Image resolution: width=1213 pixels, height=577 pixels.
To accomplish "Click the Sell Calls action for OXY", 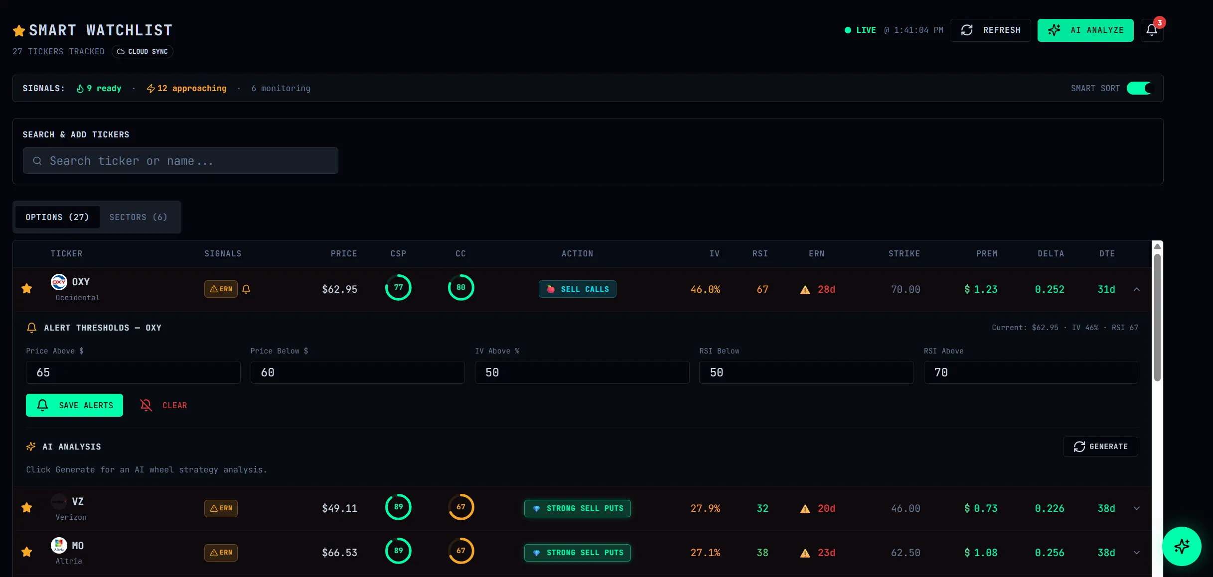I will tap(578, 289).
